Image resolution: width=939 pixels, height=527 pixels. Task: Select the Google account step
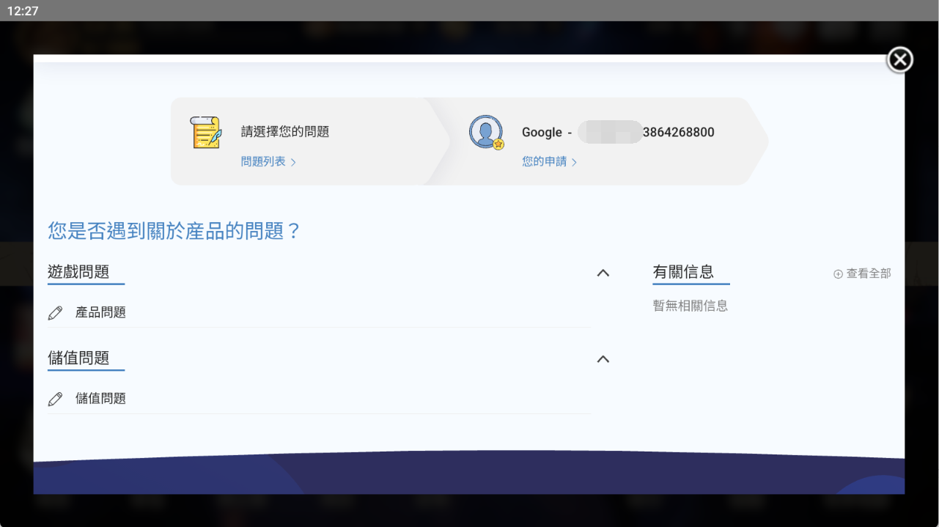(617, 133)
